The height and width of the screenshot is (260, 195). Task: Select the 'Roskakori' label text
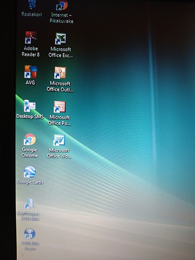point(32,14)
